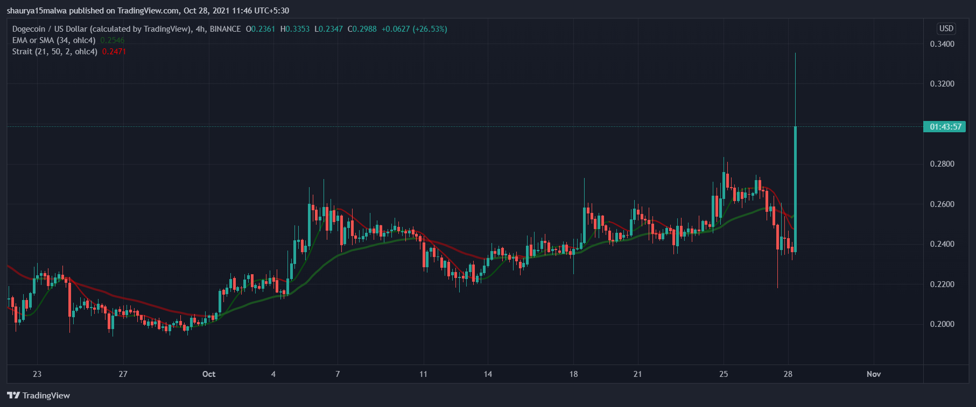Click the Oct label on time axis
Image resolution: width=976 pixels, height=407 pixels.
tap(209, 374)
